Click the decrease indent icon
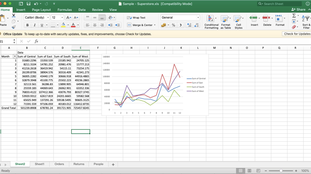 [x=110, y=25]
